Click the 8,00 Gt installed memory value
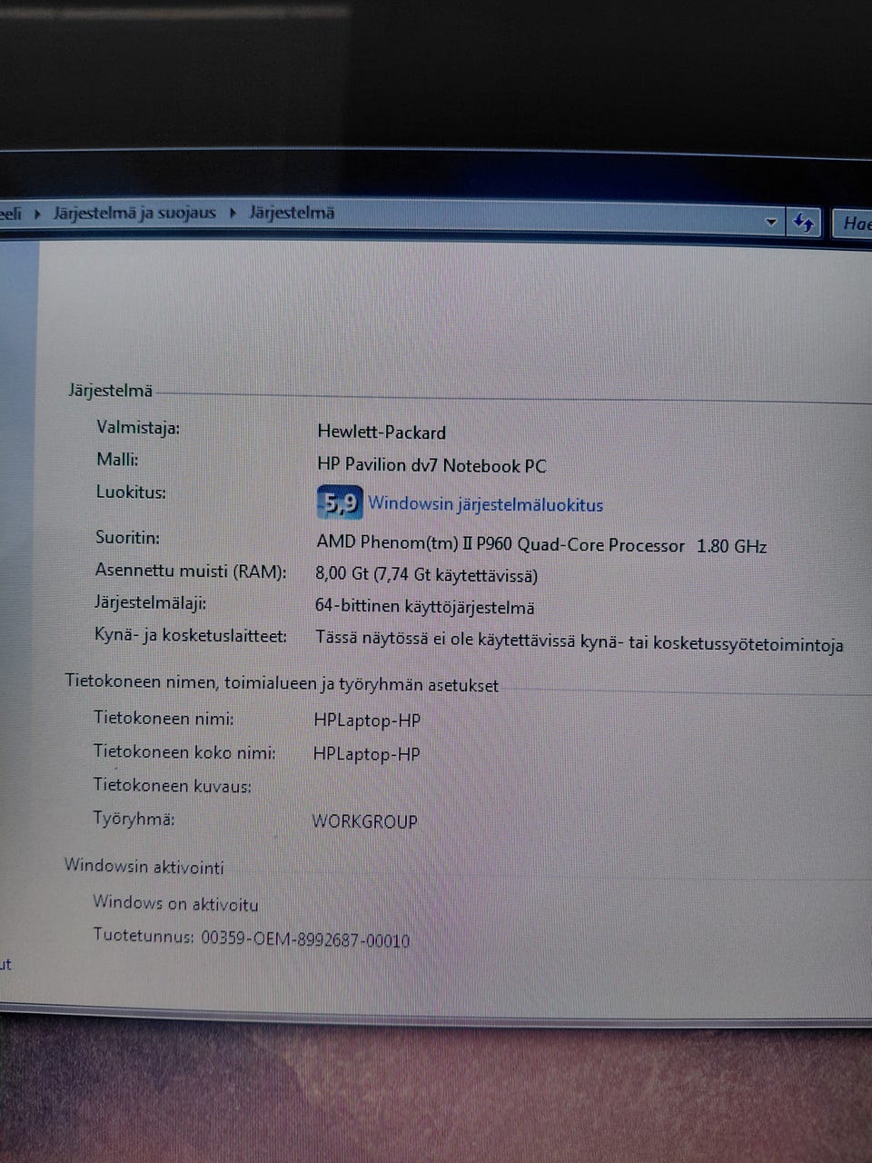 point(426,575)
